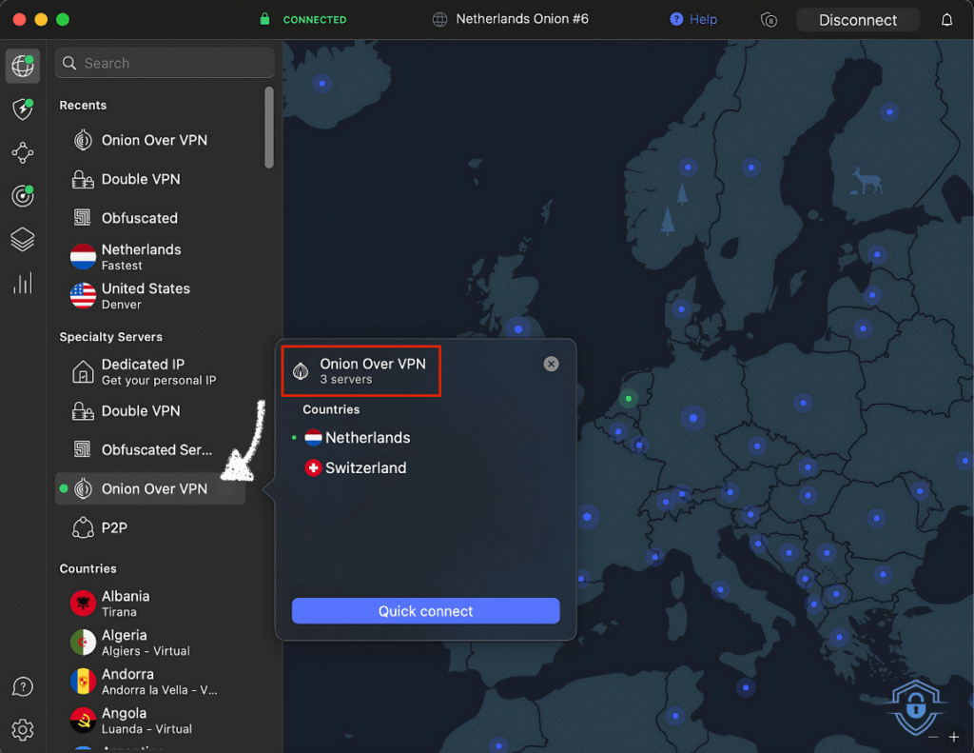Click the CONNECTED status label
974x753 pixels.
(315, 20)
